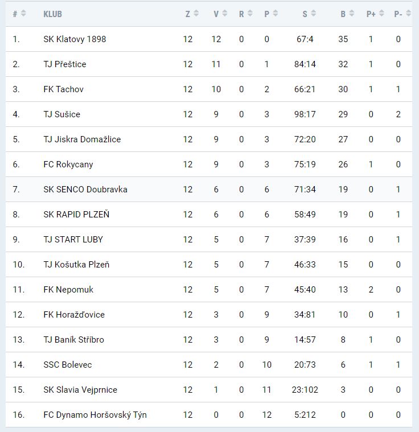Select TJ Jiskra Domažlice team
The image size is (419, 432).
(82, 139)
